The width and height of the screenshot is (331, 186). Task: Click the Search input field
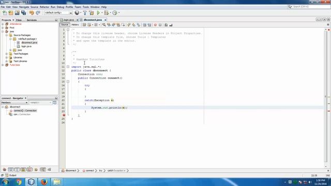[311, 7]
